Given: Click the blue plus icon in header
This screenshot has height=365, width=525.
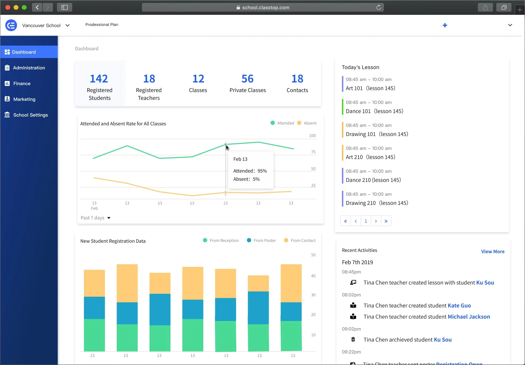Looking at the screenshot, I should [x=445, y=25].
